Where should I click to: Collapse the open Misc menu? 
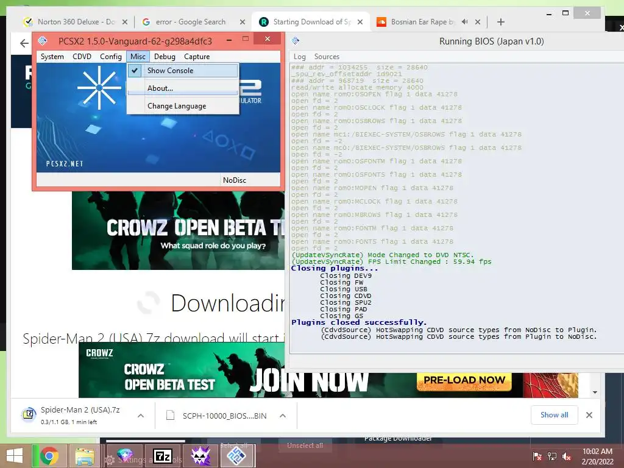[x=138, y=57]
